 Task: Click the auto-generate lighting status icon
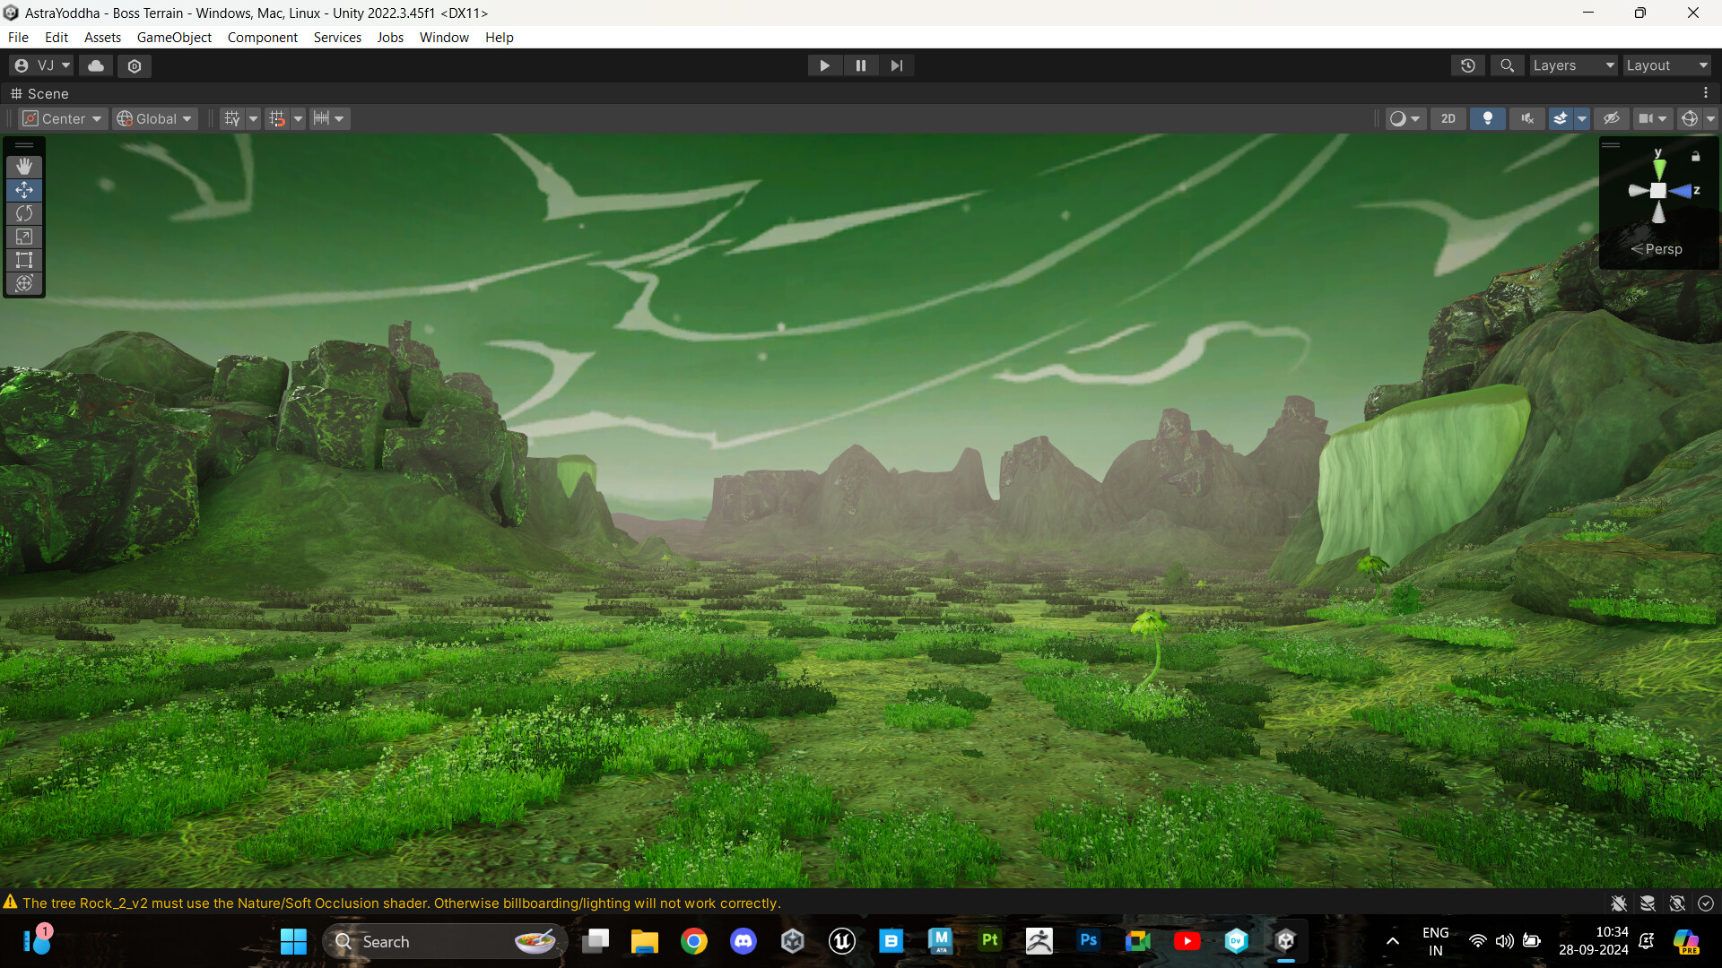point(1677,903)
